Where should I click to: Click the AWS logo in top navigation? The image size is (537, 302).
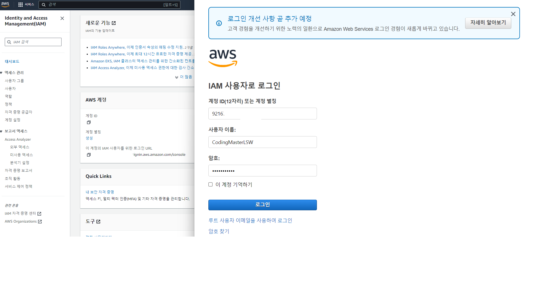coord(5,4)
